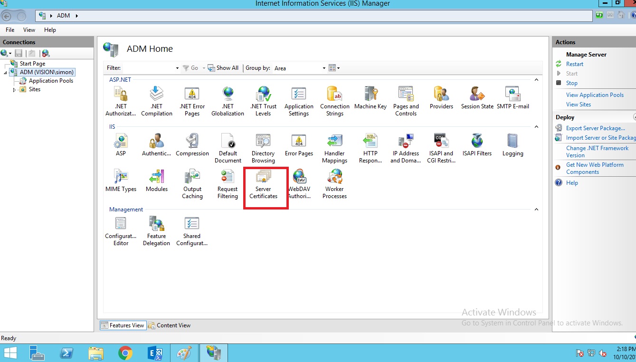The width and height of the screenshot is (636, 362).
Task: Click Export Server Package link
Action: point(596,128)
